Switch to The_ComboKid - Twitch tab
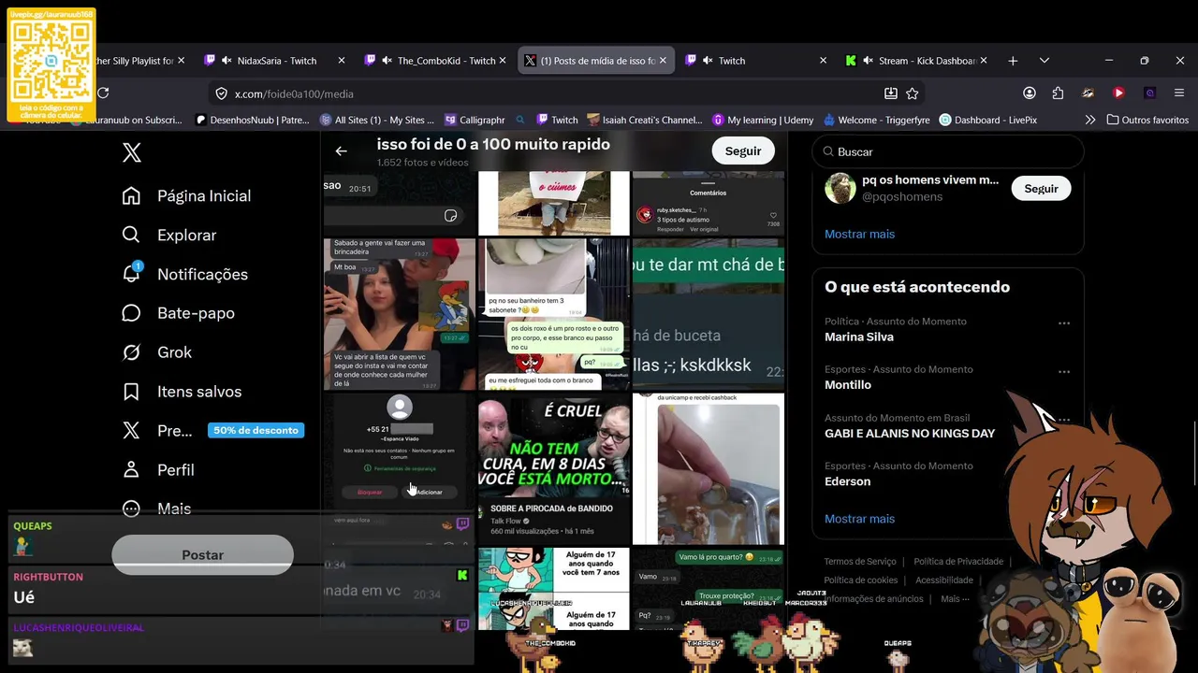Viewport: 1198px width, 673px height. tap(435, 61)
